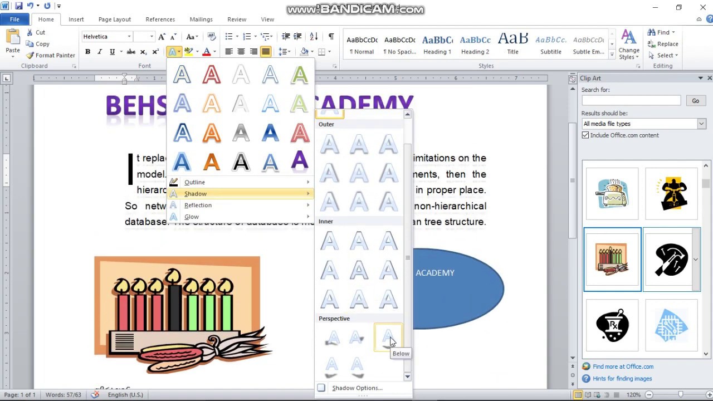Open the Outline submenu
This screenshot has height=401, width=713.
(x=241, y=182)
